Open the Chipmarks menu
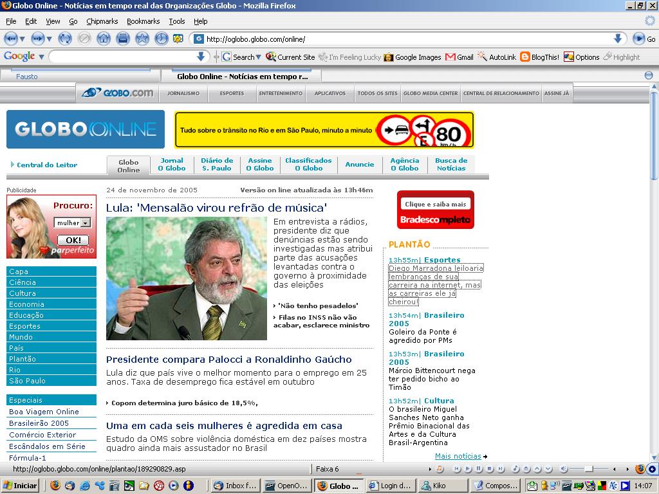Viewport: 659px width, 494px height. [x=102, y=21]
